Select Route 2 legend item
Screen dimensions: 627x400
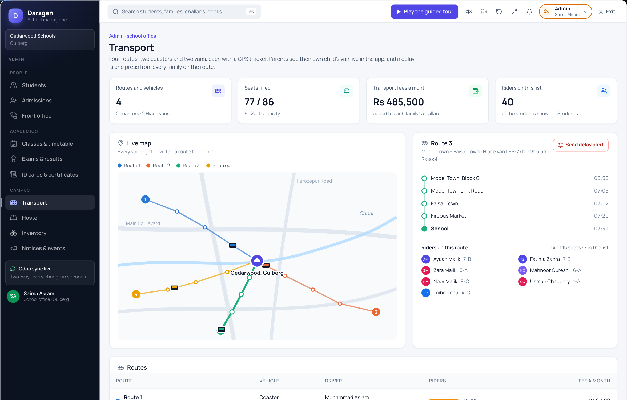(x=158, y=166)
